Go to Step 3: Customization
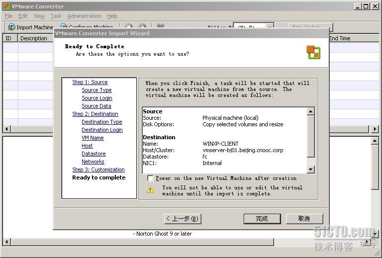This screenshot has width=382, height=258. point(98,170)
